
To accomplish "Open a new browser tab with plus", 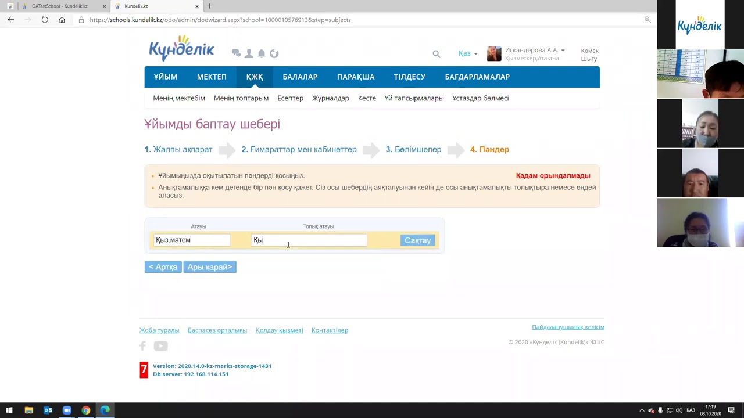I will 209,6.
